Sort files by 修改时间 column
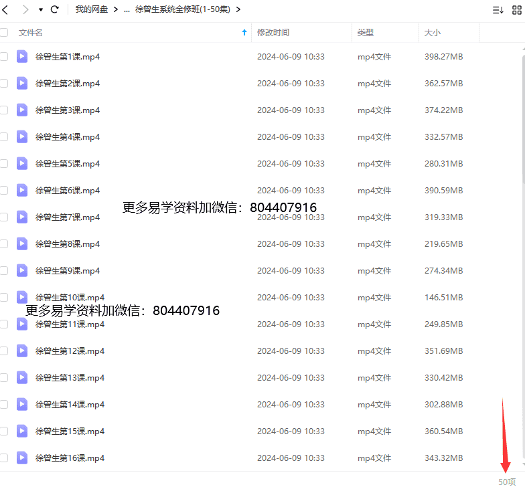525x489 pixels. [273, 33]
